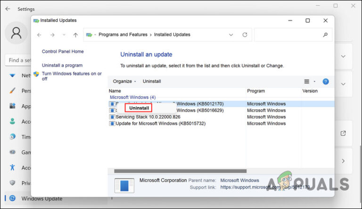Click the search magnifier icon
The image size is (362, 209).
click(x=325, y=35)
